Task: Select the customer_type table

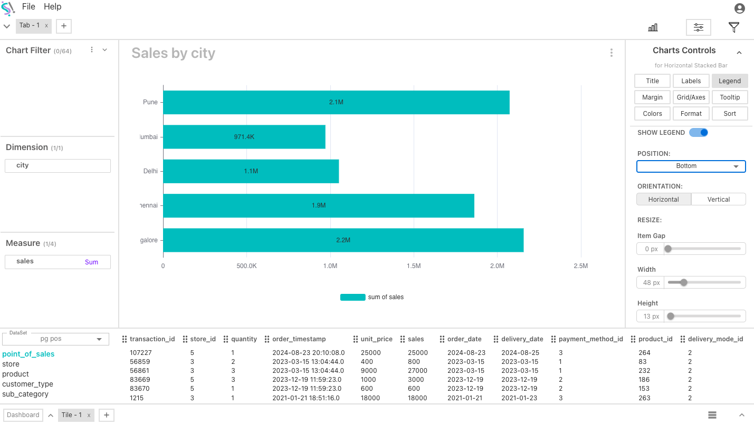Action: (27, 384)
